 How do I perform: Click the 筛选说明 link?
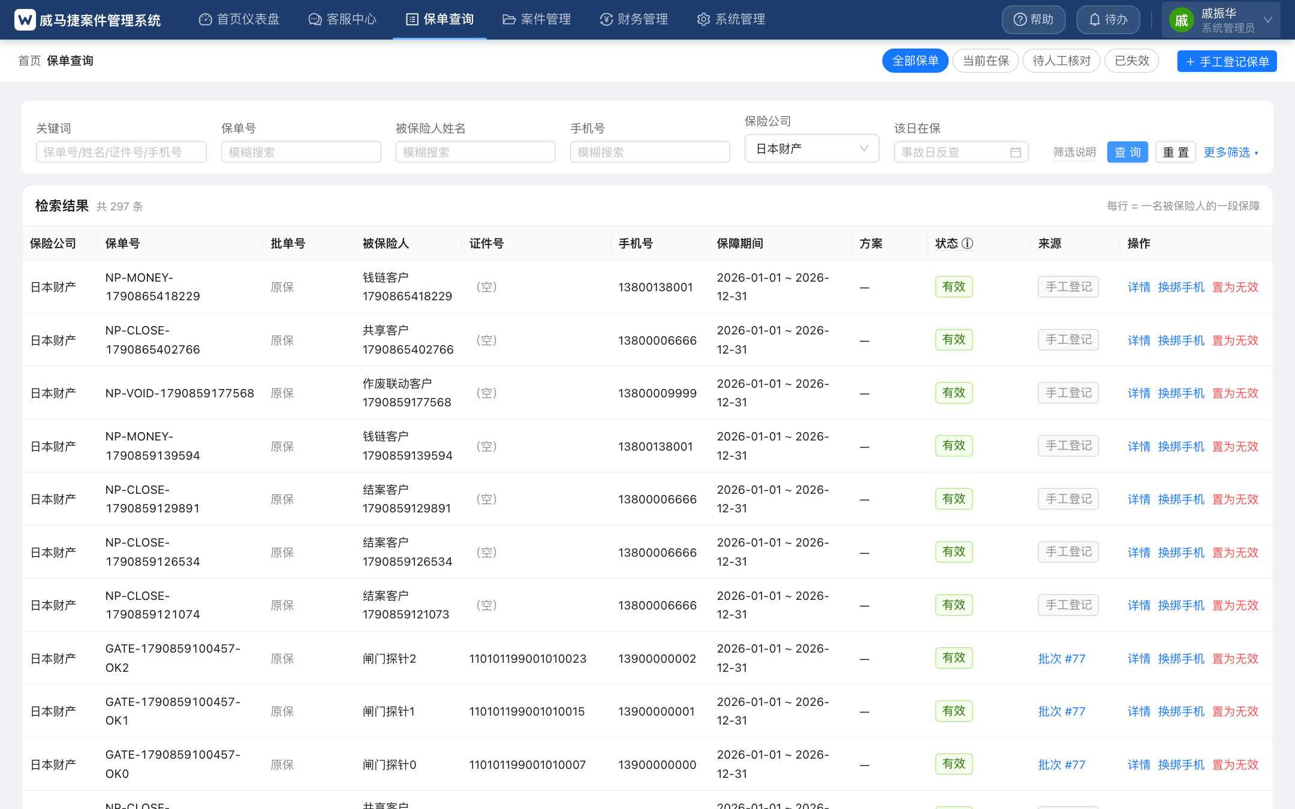coord(1074,152)
